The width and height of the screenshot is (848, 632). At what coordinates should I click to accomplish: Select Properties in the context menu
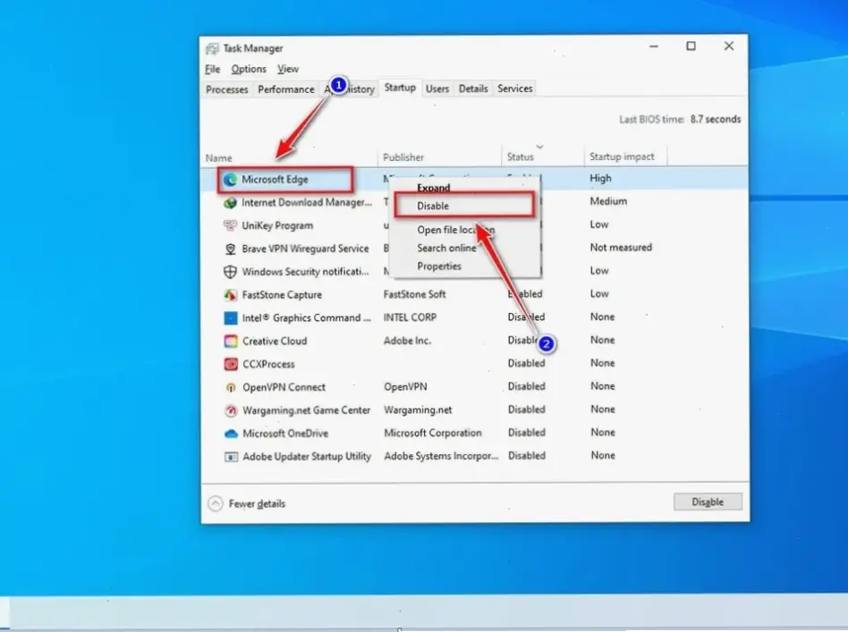click(x=439, y=266)
